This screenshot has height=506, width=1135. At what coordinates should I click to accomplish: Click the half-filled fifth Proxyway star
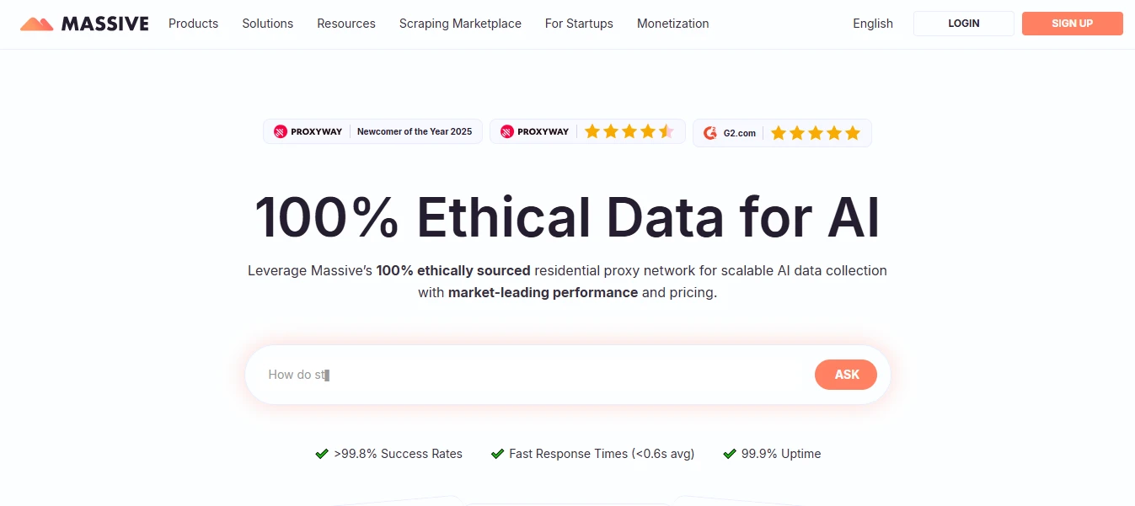coord(665,131)
